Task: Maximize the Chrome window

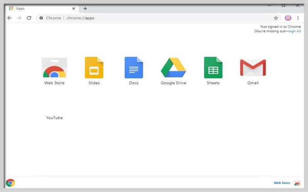Action: point(283,6)
